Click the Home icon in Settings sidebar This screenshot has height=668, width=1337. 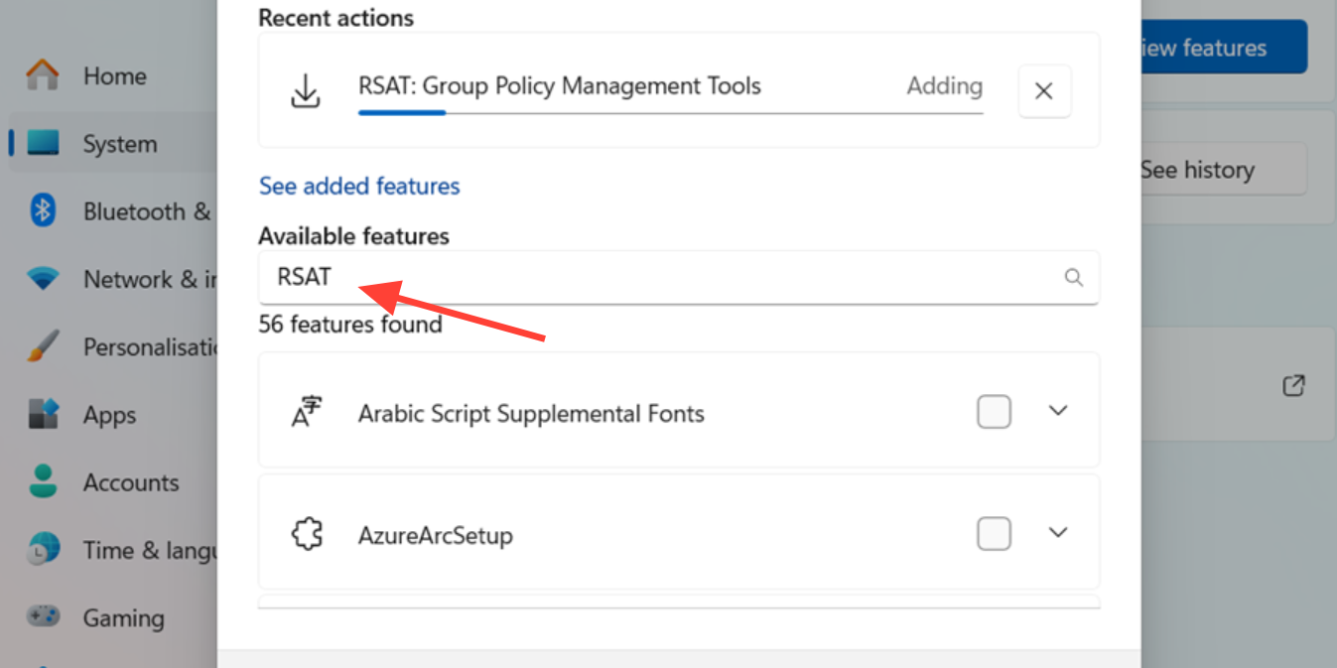pyautogui.click(x=43, y=75)
